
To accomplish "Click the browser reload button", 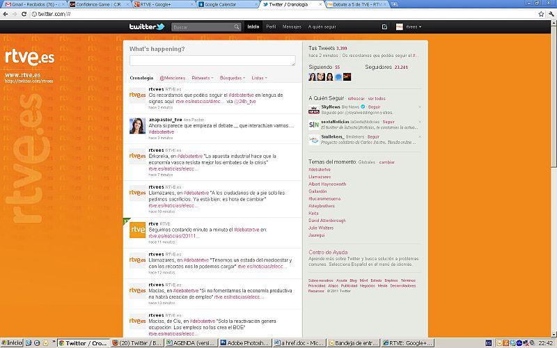I will [x=24, y=14].
